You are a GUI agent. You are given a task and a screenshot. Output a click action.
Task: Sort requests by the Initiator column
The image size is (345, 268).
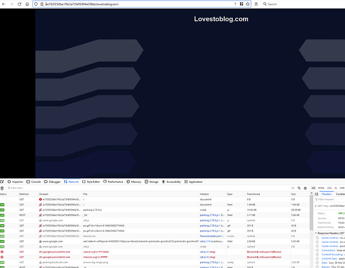[x=212, y=194]
